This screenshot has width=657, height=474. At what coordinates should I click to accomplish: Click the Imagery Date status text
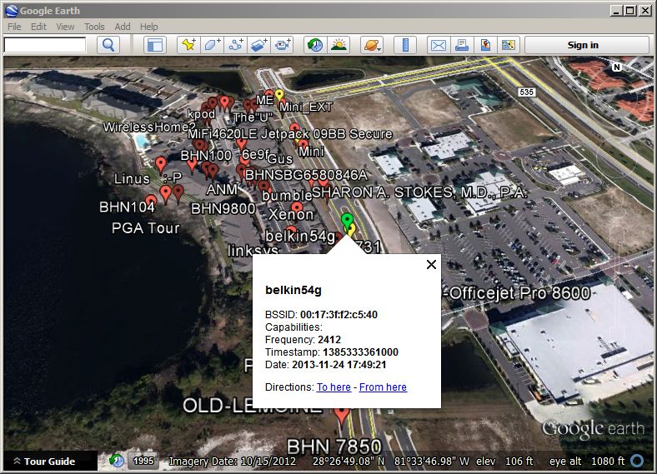232,461
